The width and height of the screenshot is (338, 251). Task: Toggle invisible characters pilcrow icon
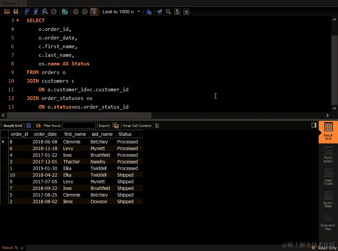177,12
